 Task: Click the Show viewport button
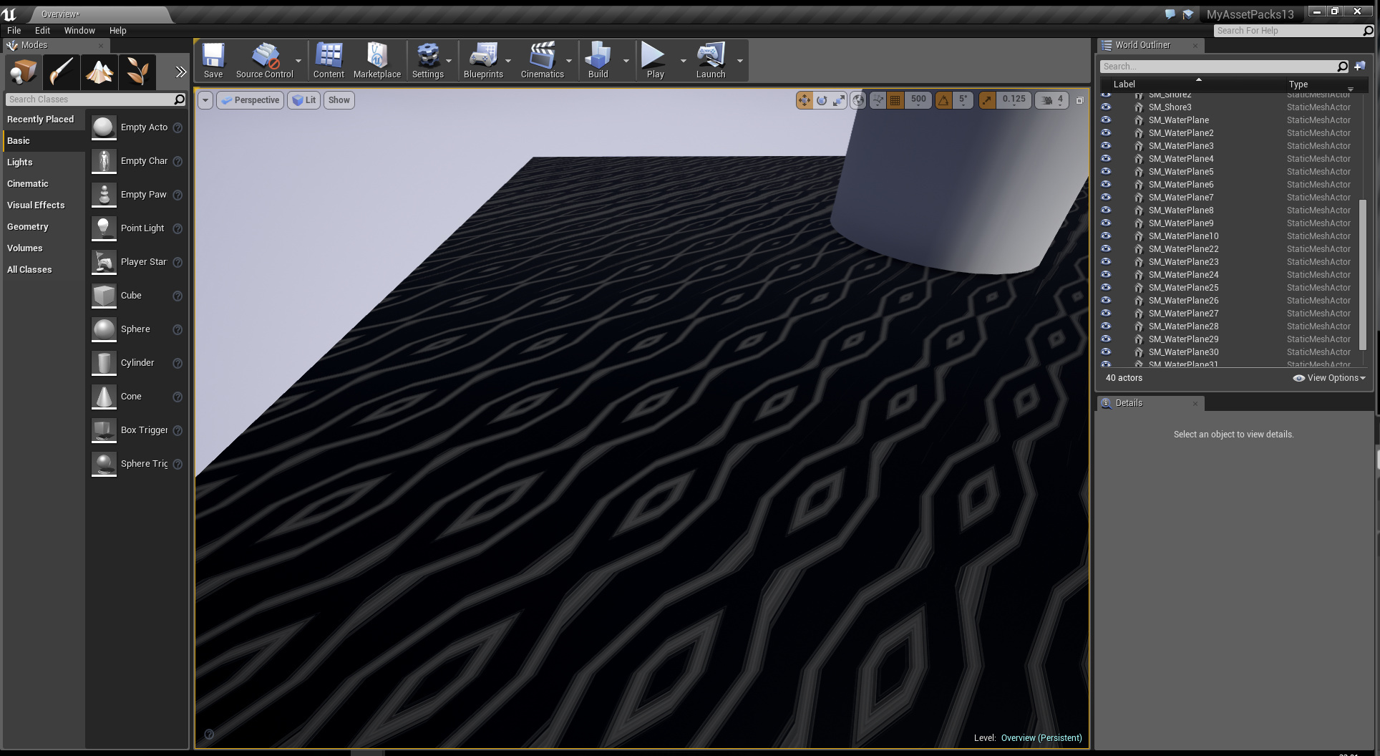339,100
